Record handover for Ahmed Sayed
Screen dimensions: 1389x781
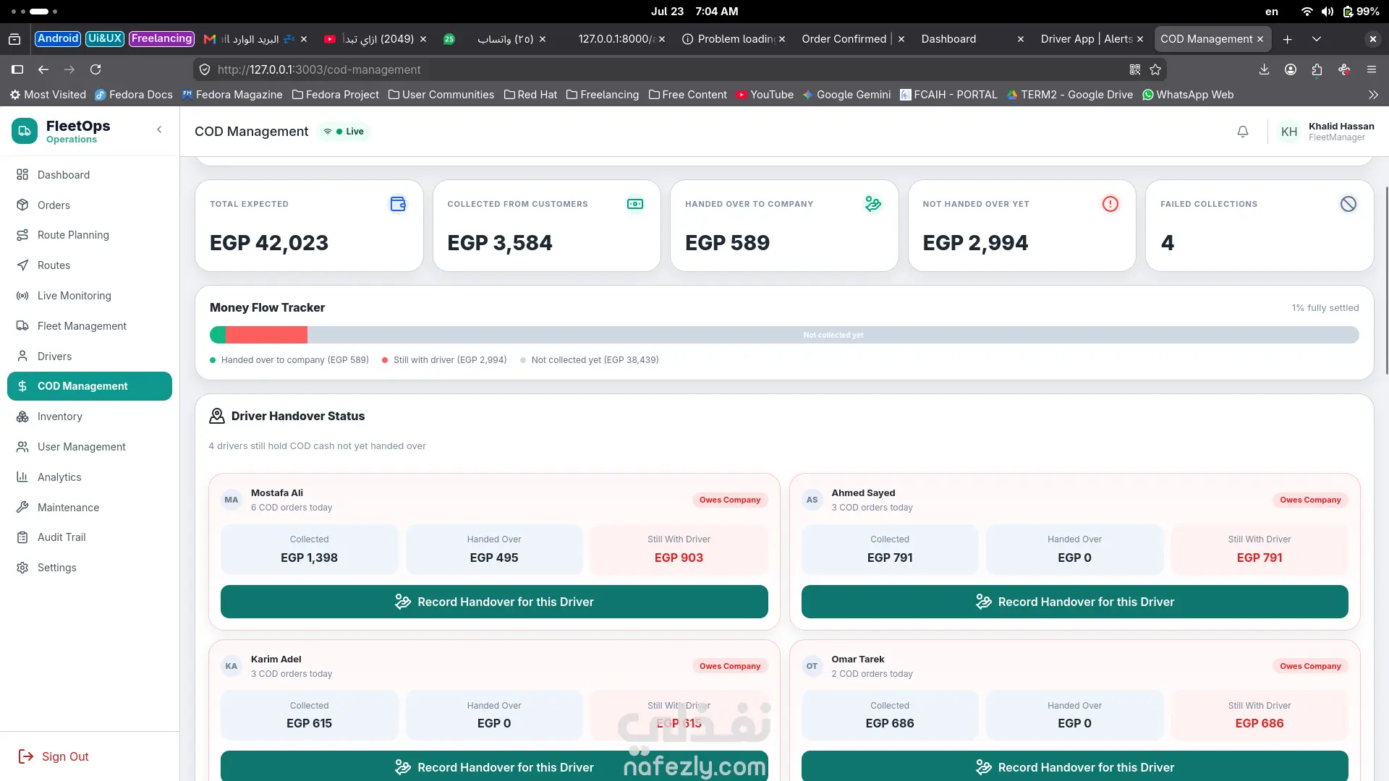(1075, 602)
